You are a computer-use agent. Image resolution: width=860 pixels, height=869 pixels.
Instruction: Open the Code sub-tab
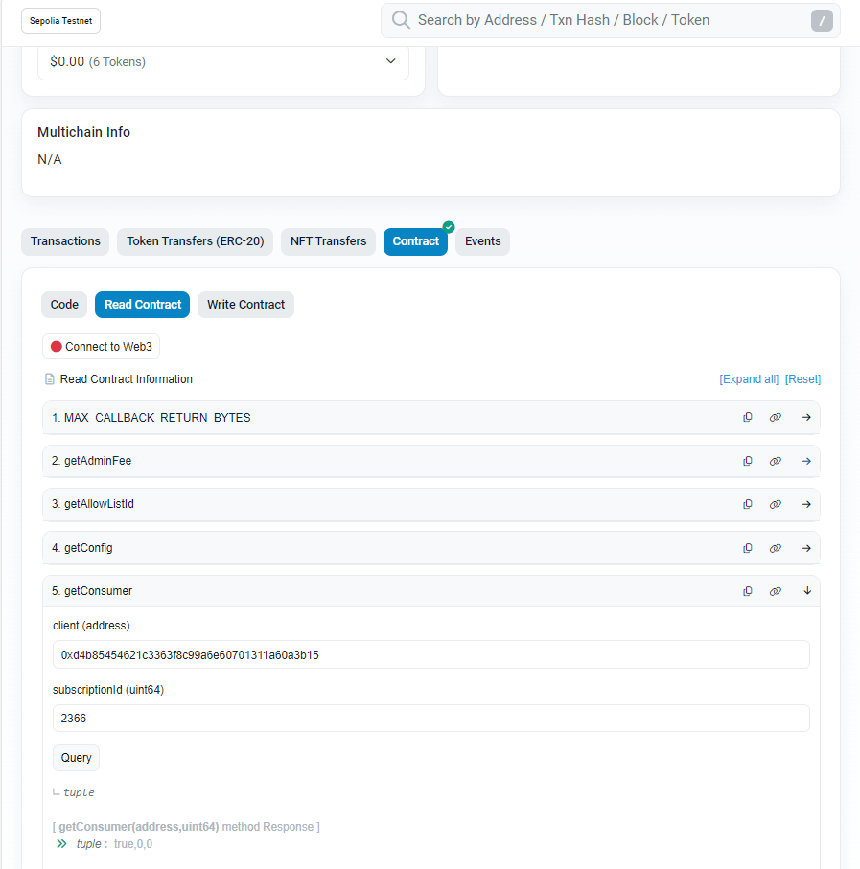tap(64, 305)
